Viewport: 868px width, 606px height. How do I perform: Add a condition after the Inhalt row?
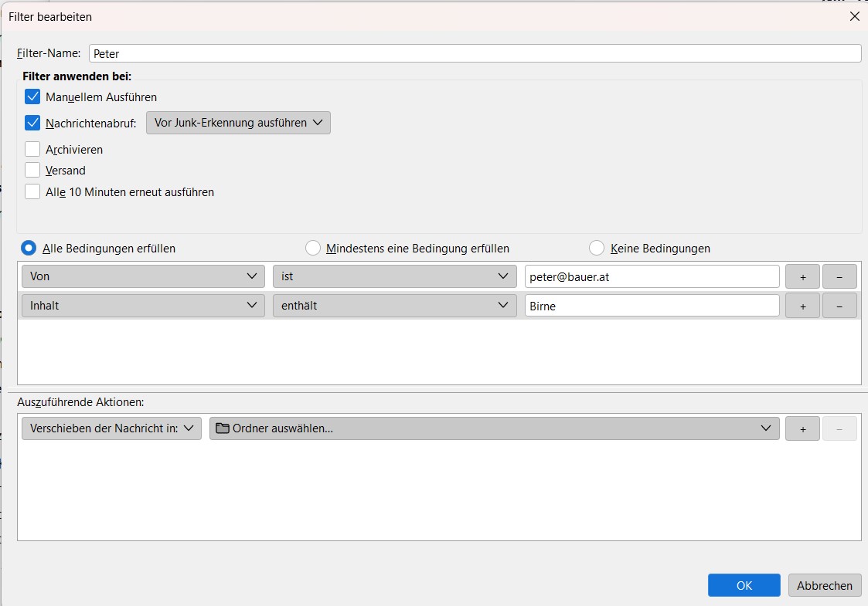(x=802, y=306)
